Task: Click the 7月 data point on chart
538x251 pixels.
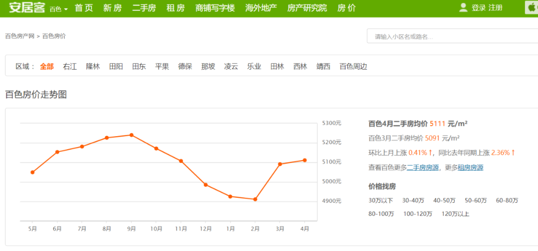Action: click(x=82, y=147)
